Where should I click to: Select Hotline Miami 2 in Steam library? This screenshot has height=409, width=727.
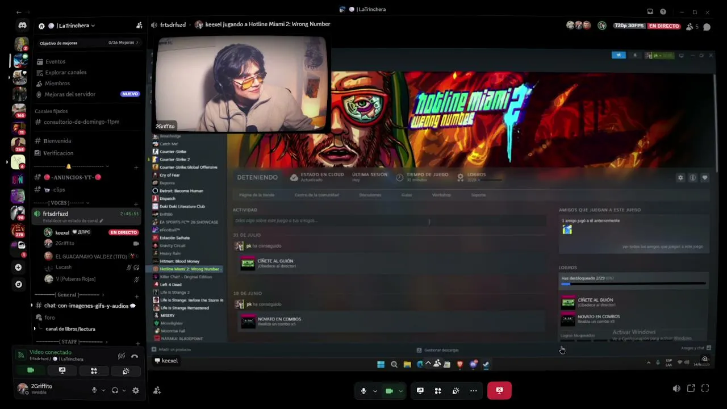187,269
